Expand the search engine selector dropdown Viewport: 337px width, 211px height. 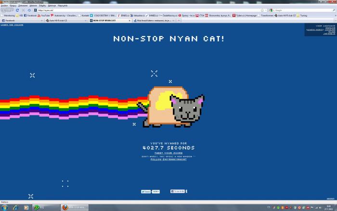pyautogui.click(x=273, y=10)
